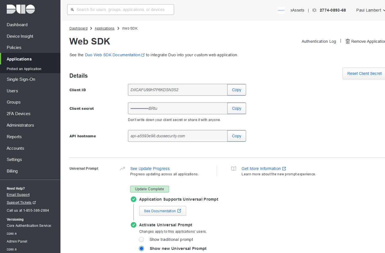Click the search magnifier in the search bar
The width and height of the screenshot is (385, 253).
click(73, 9)
